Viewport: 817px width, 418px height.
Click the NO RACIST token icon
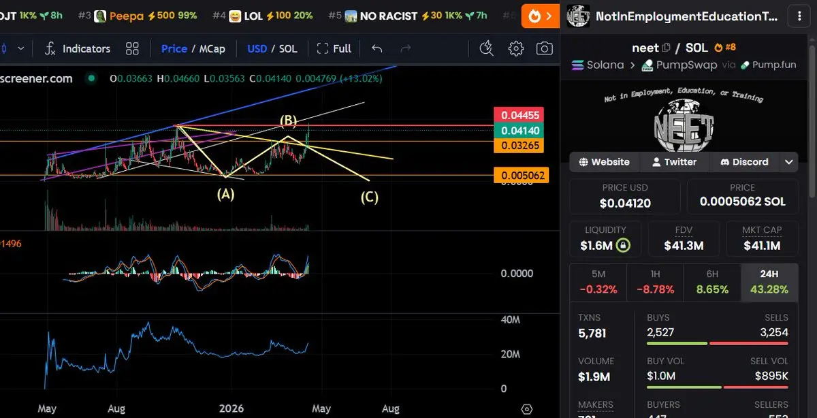(351, 16)
